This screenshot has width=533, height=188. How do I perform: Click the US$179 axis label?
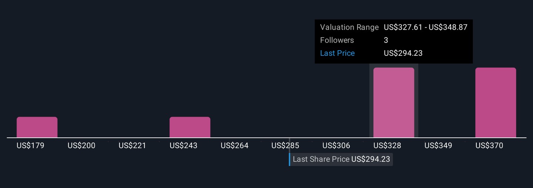tap(30, 146)
